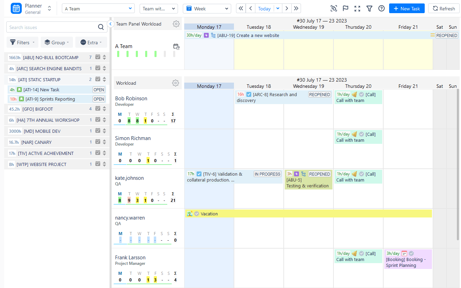
Task: Click booking calendar icon on Sprint Planning
Action: click(404, 253)
